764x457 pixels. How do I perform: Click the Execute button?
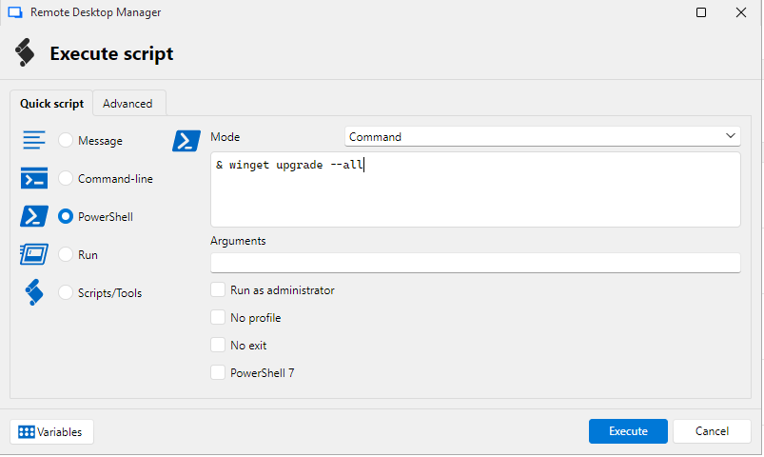pyautogui.click(x=628, y=431)
